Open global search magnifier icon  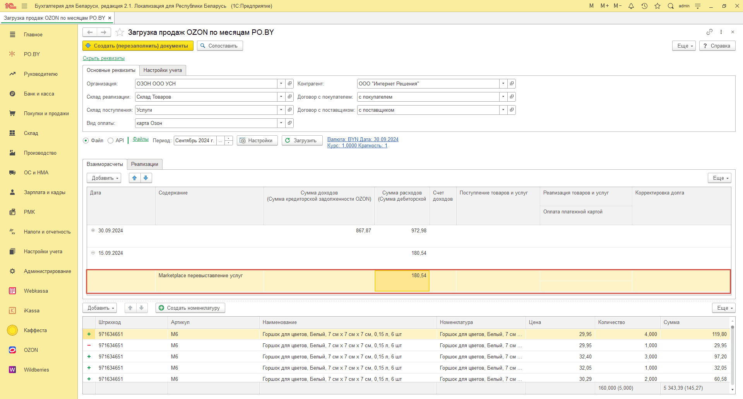671,6
